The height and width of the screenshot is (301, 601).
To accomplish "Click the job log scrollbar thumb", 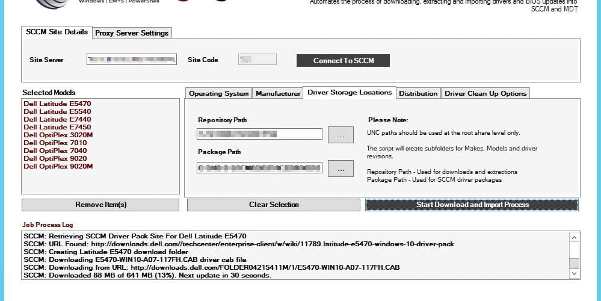I will (x=574, y=263).
